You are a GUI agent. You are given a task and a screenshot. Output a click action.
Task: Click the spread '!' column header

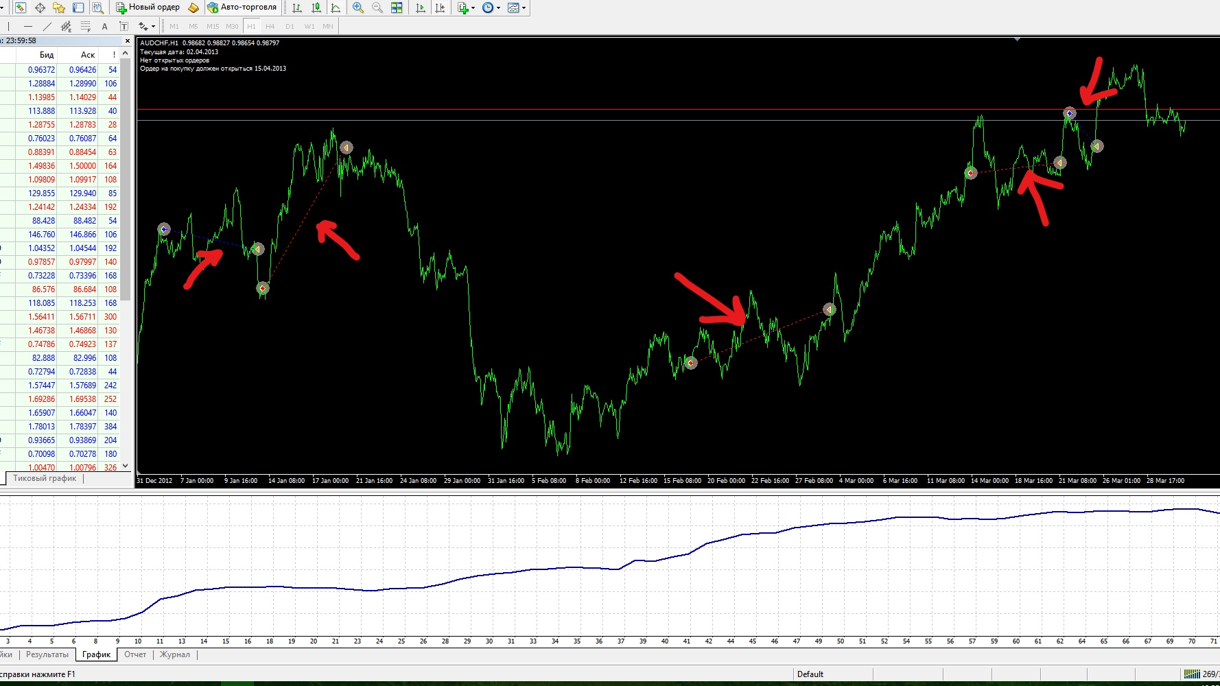click(x=109, y=55)
